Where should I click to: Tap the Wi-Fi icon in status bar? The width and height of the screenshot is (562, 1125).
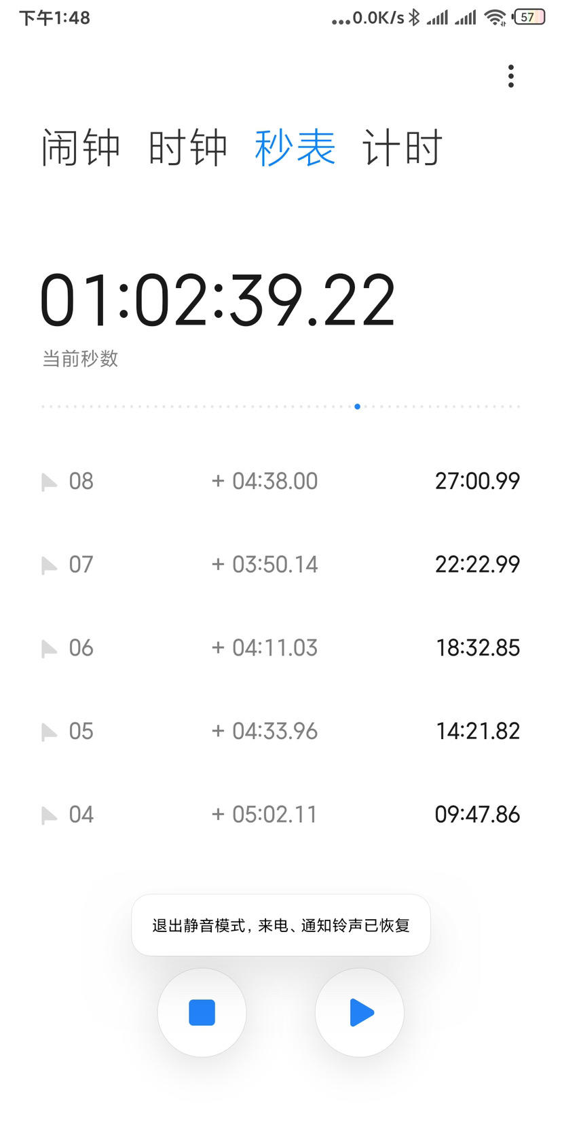pyautogui.click(x=495, y=18)
